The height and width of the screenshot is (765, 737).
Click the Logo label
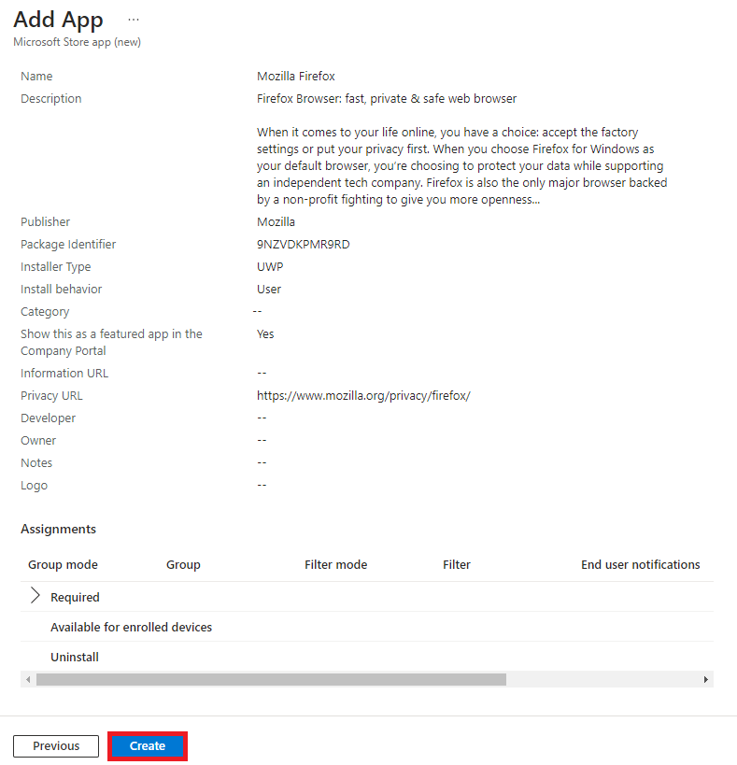pyautogui.click(x=34, y=486)
